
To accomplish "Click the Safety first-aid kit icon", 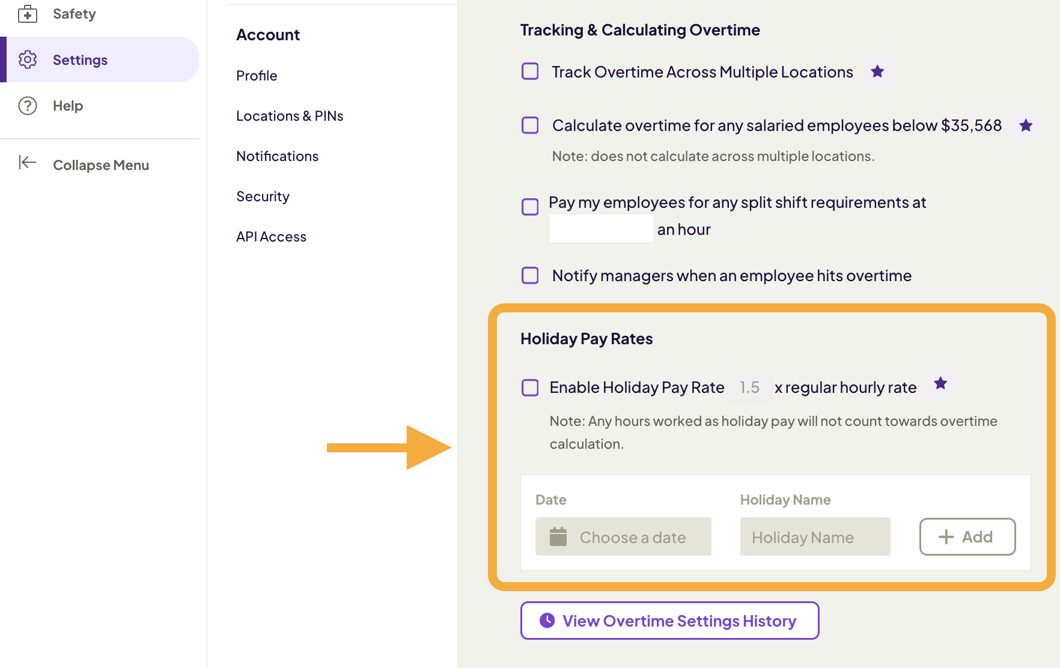I will pos(28,14).
